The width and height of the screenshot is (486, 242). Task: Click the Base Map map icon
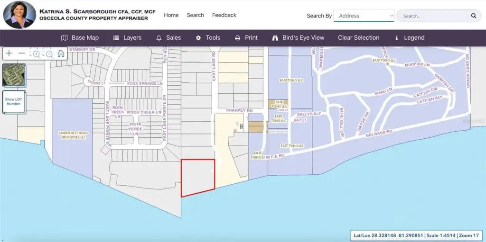64,38
